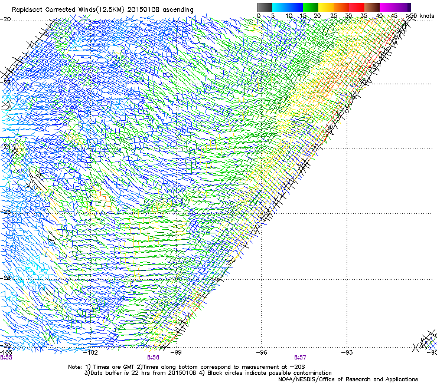Click the 'Times are GMT' note line

click(187, 367)
